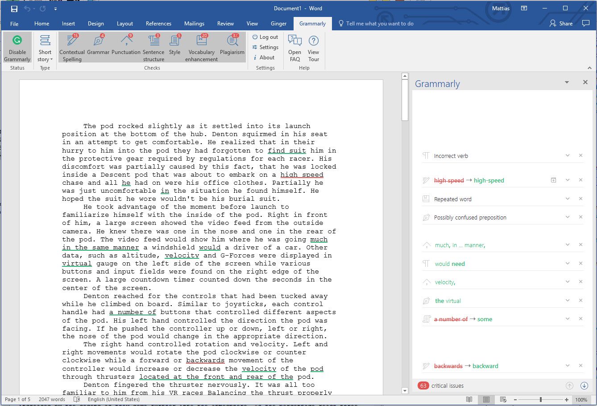Click the document vertical scrollbar thumb
The image size is (597, 406).
405,100
